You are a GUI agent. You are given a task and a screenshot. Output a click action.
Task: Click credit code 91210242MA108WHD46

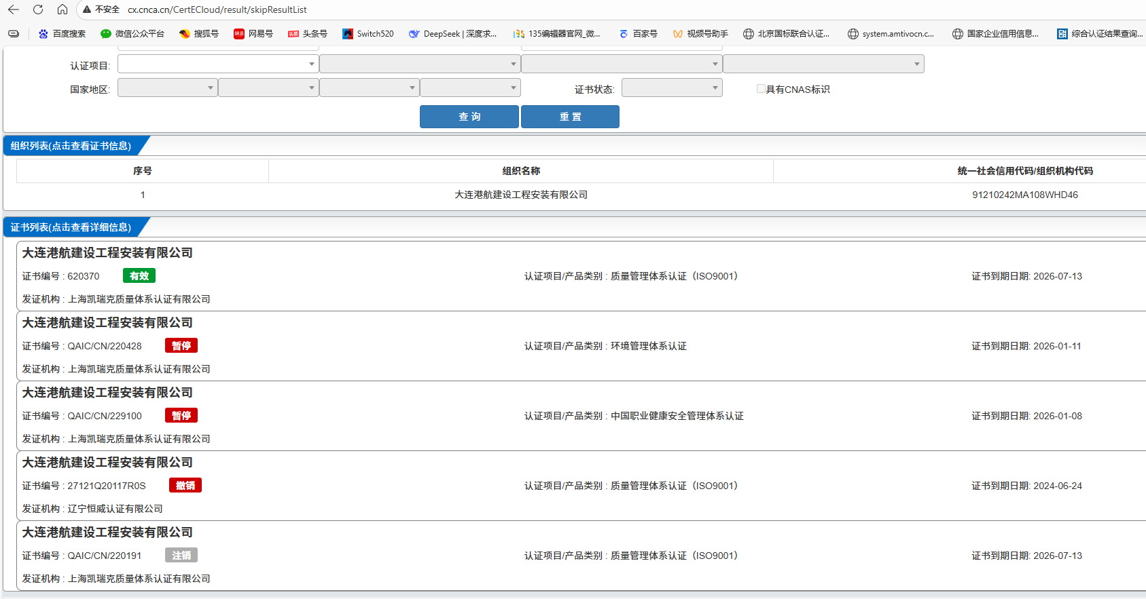[x=1025, y=195]
